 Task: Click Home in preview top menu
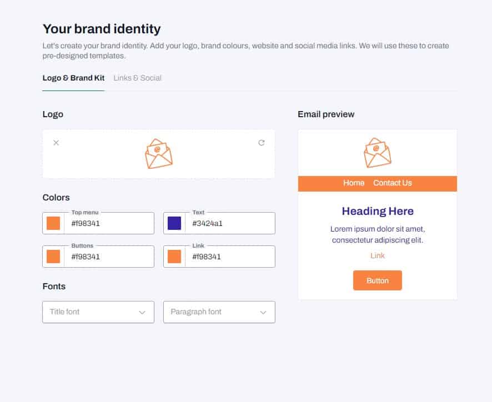354,183
